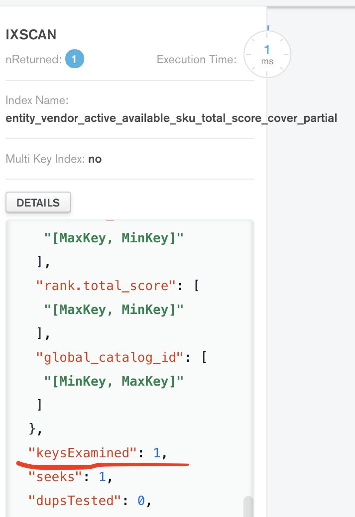The height and width of the screenshot is (517, 355).
Task: Click the keysExamined value 1
Action: click(157, 453)
